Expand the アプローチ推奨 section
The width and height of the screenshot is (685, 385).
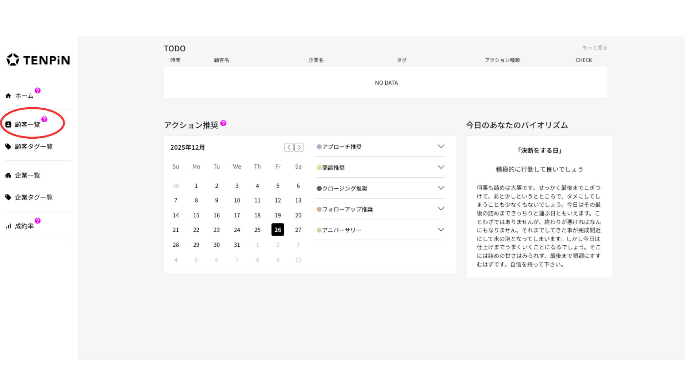point(441,147)
